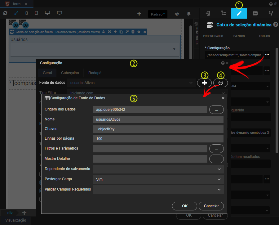The height and width of the screenshot is (225, 279).
Task: Switch to the ESTILOS tab
Action: [x=264, y=36]
